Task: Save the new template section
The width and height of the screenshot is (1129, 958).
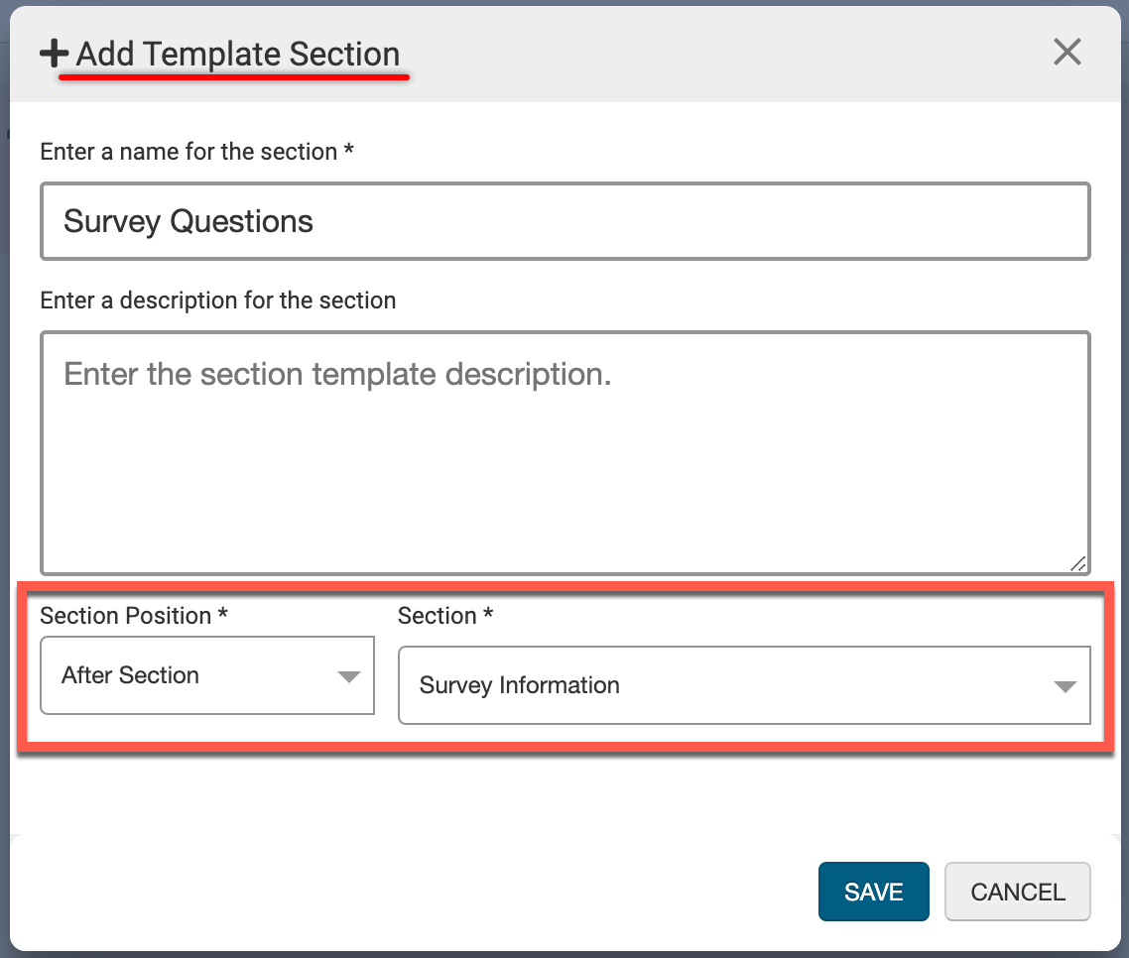Action: coord(873,892)
